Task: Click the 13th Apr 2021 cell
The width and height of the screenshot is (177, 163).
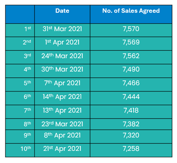Action: (62, 110)
